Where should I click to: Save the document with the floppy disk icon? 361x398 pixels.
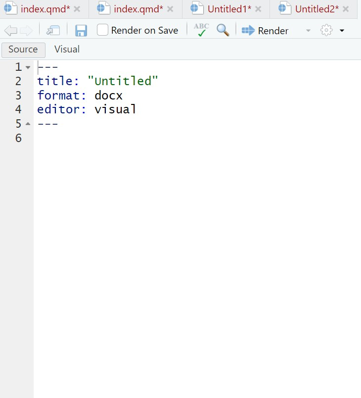coord(81,31)
